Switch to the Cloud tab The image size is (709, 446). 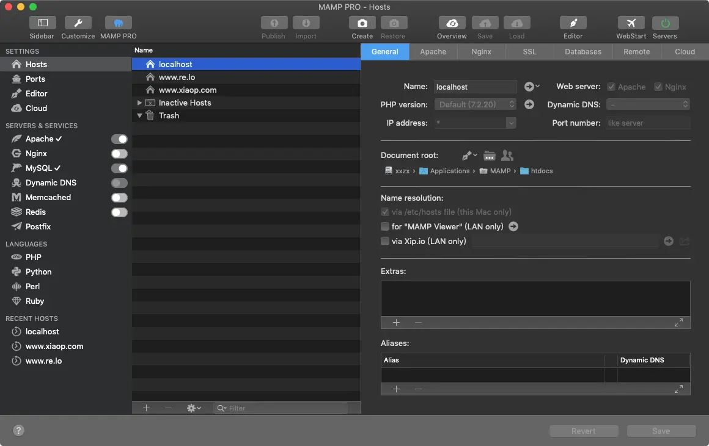tap(685, 52)
